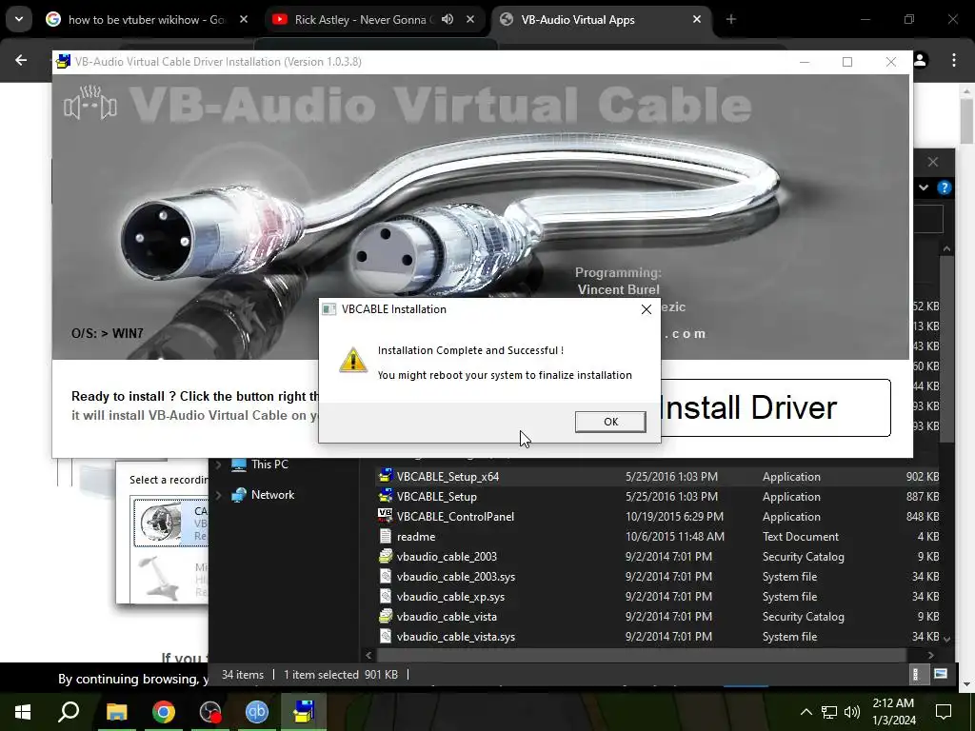
Task: Click the VB-Audio logo in the installer banner
Action: point(90,104)
